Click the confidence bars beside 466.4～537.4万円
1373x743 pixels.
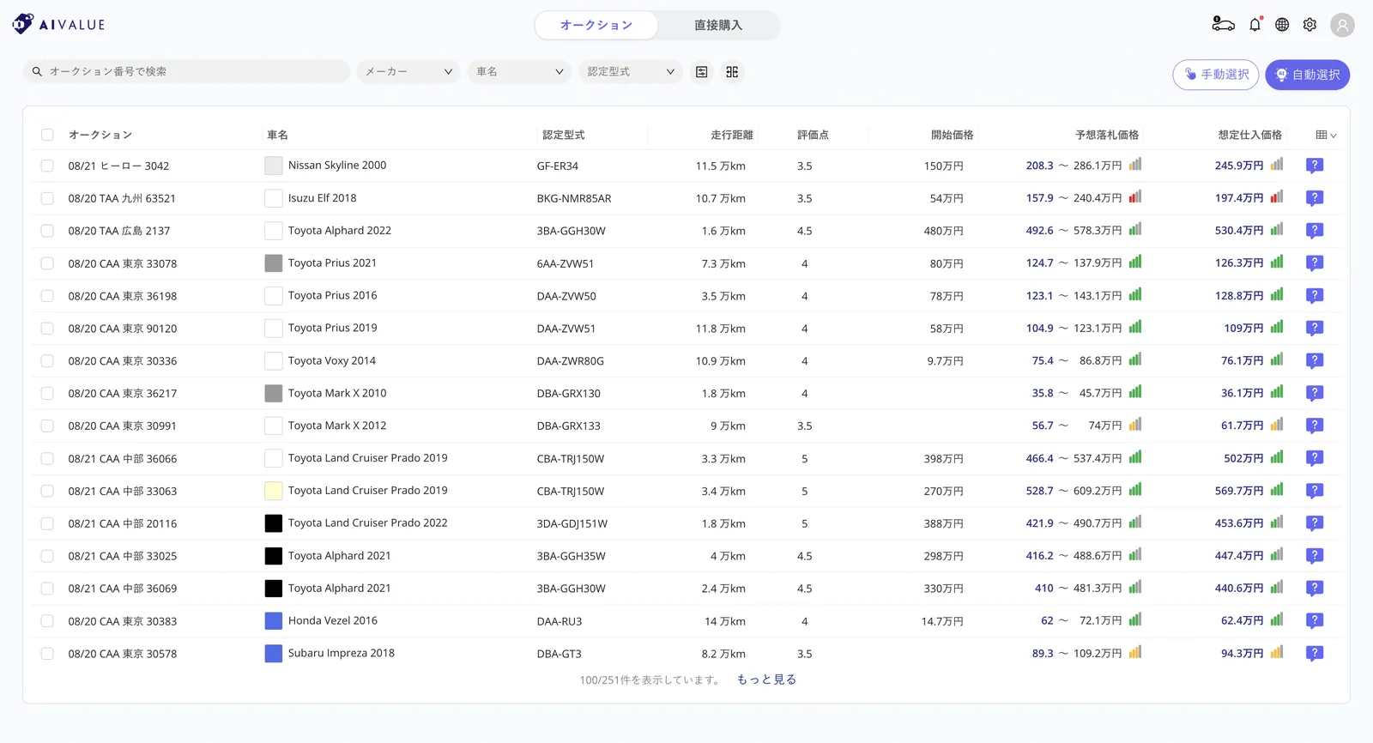point(1135,457)
